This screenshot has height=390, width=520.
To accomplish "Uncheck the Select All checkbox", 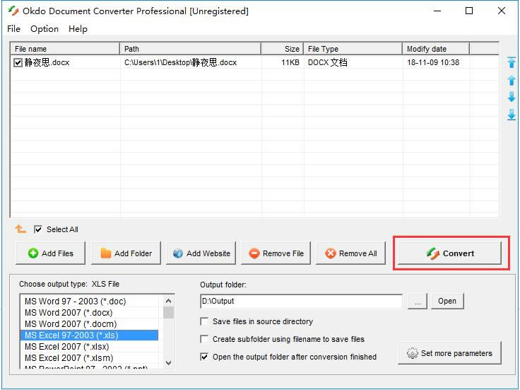I will 38,229.
